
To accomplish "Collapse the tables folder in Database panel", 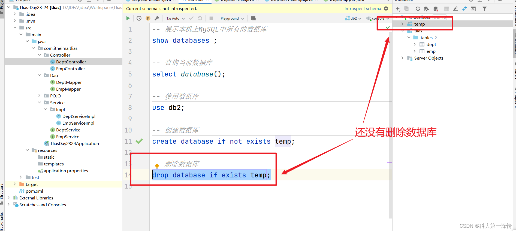I will point(409,38).
